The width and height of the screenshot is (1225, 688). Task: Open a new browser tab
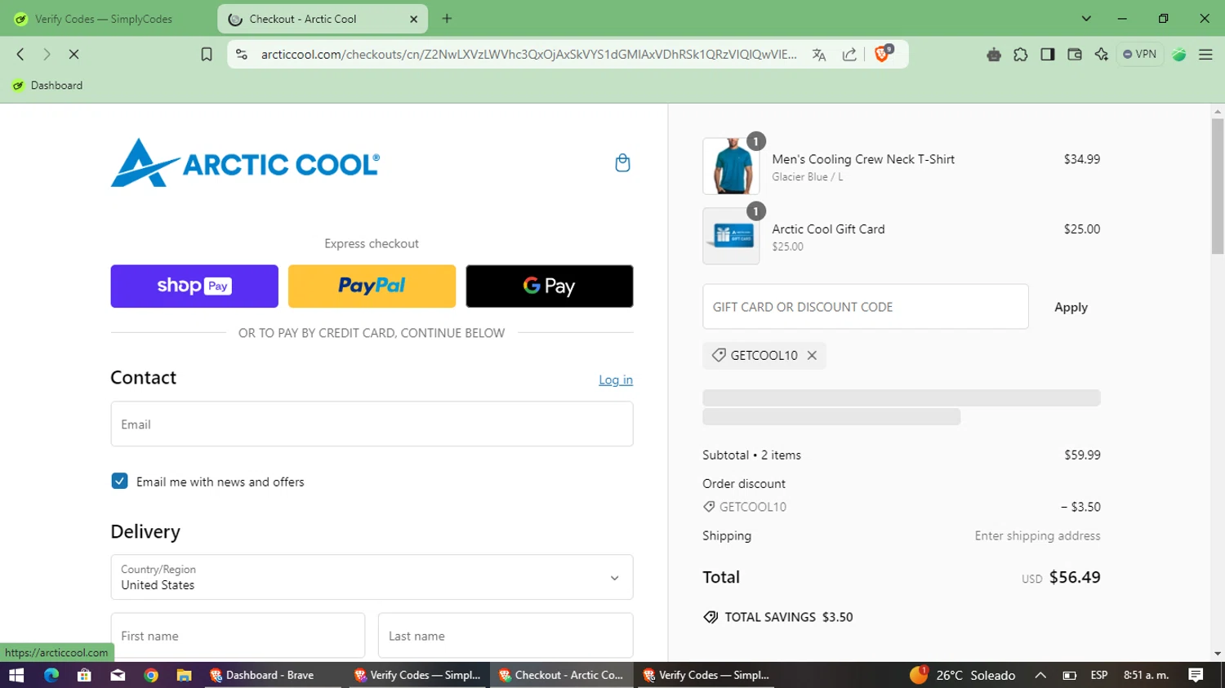[447, 18]
